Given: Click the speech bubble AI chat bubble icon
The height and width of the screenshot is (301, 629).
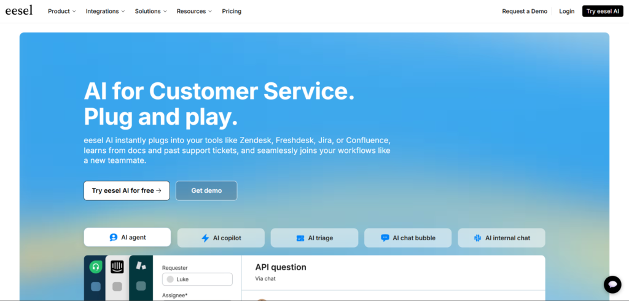Looking at the screenshot, I should (385, 238).
